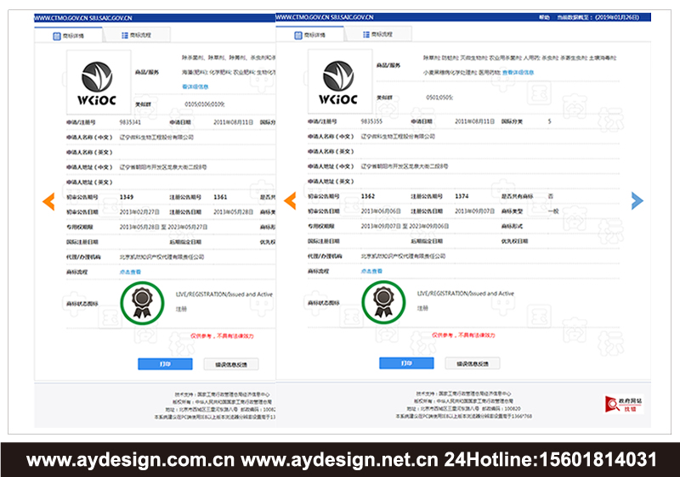
Task: Click WKIOC trademark logo in right panel
Action: (341, 81)
